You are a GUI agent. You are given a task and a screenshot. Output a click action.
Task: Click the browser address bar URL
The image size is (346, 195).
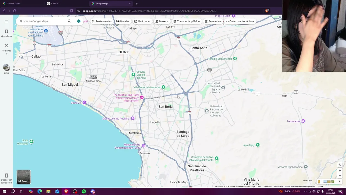click(149, 11)
